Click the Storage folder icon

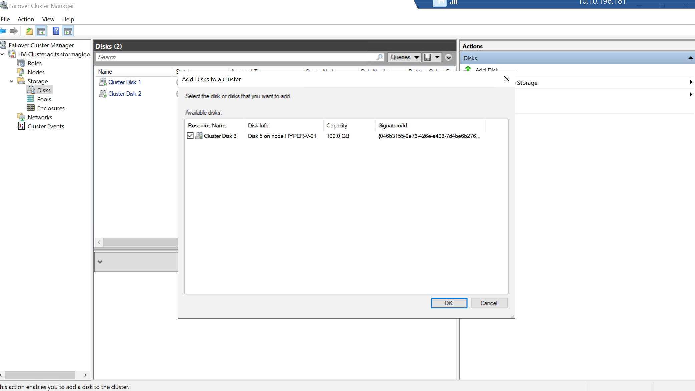click(21, 81)
